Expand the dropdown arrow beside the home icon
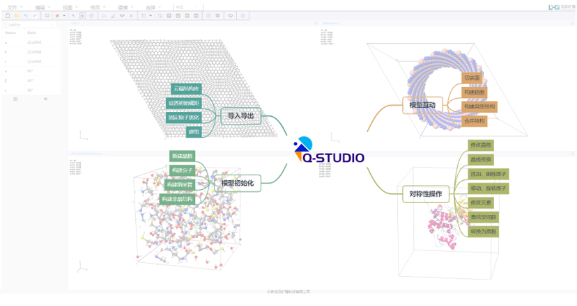 65,15
